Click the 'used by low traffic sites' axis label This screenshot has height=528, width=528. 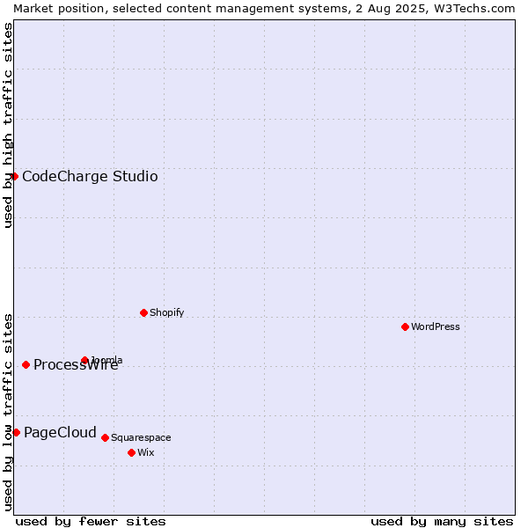click(x=7, y=413)
